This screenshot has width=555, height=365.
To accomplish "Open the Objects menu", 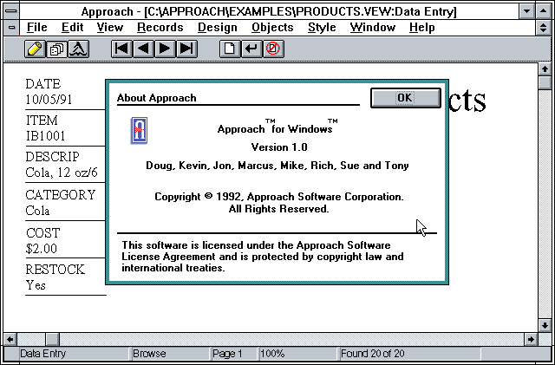I will tap(272, 28).
